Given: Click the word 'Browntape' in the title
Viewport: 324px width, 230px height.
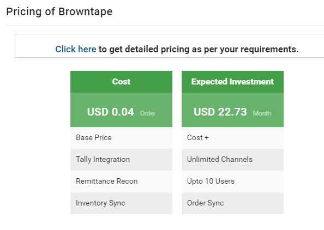Looking at the screenshot, I should coord(85,12).
